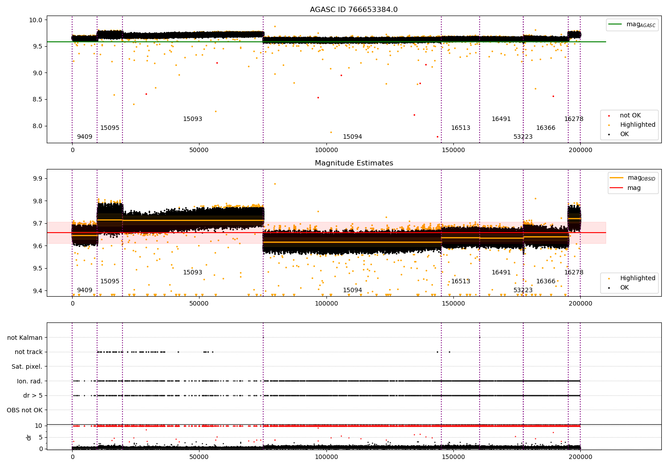Click OBSID label 16366 in top plot
The height and width of the screenshot is (467, 668).
(546, 128)
